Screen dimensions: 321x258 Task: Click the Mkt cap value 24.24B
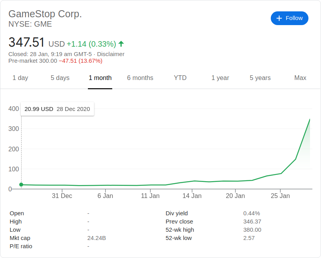(97, 238)
